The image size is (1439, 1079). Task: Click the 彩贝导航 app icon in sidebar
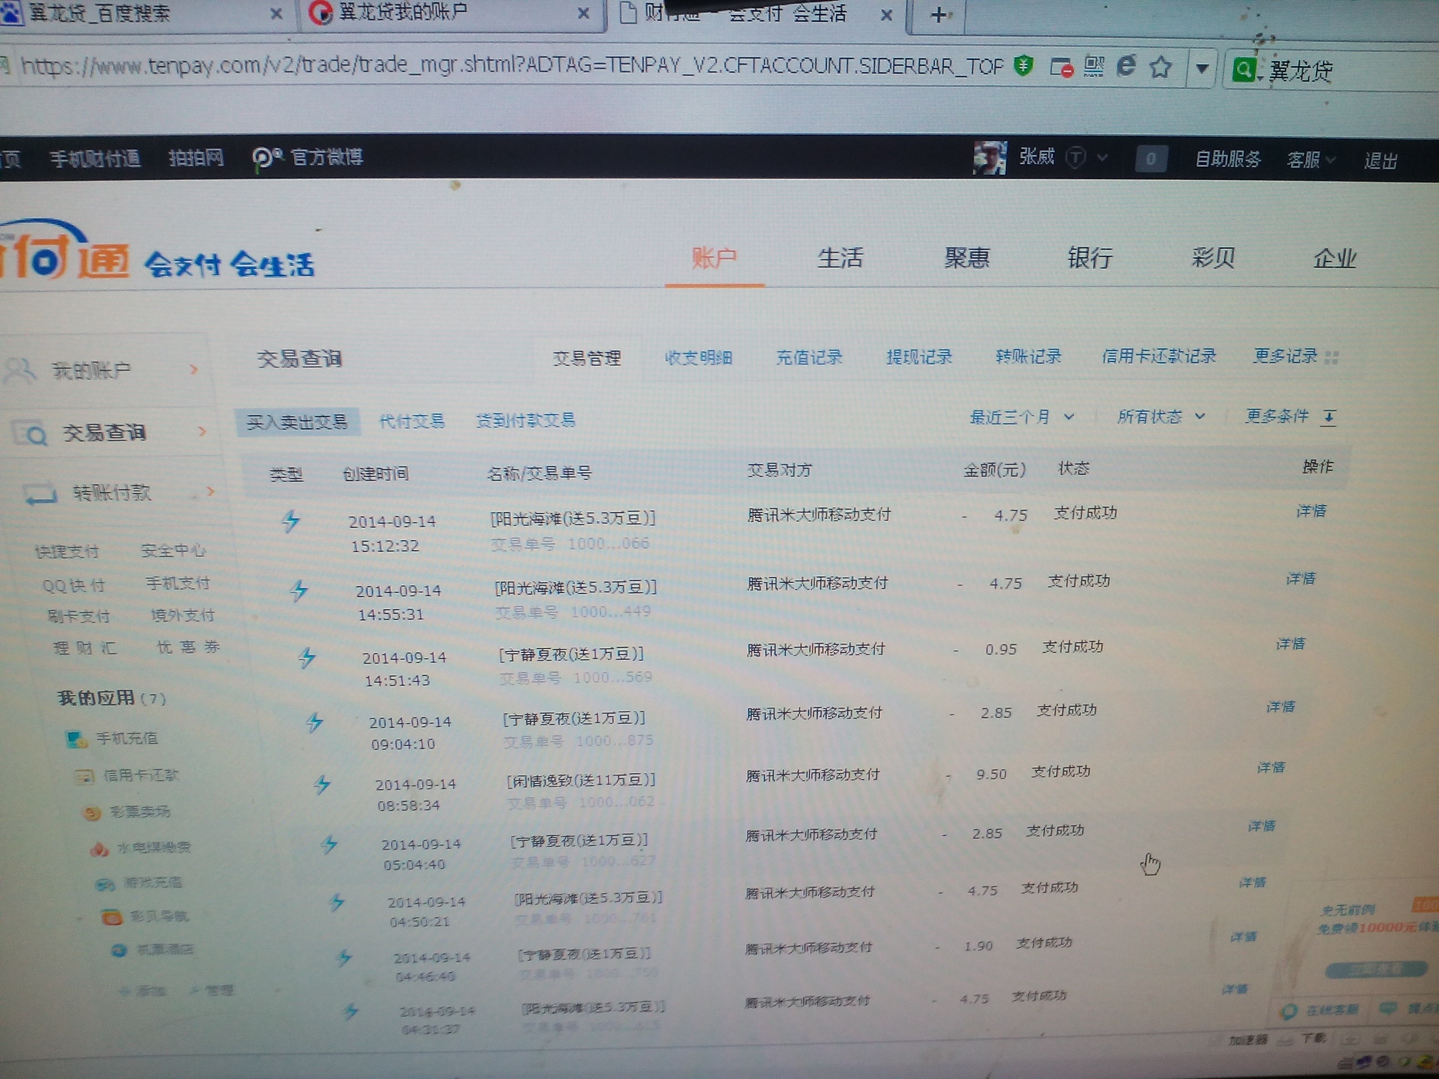tap(112, 918)
